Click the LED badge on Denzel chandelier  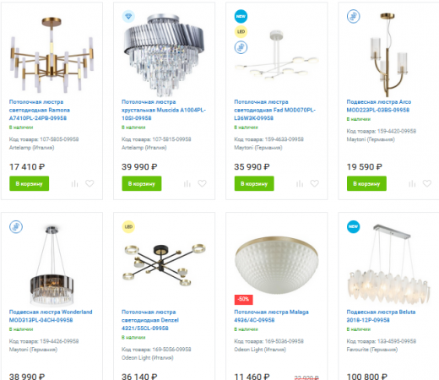coord(128,226)
